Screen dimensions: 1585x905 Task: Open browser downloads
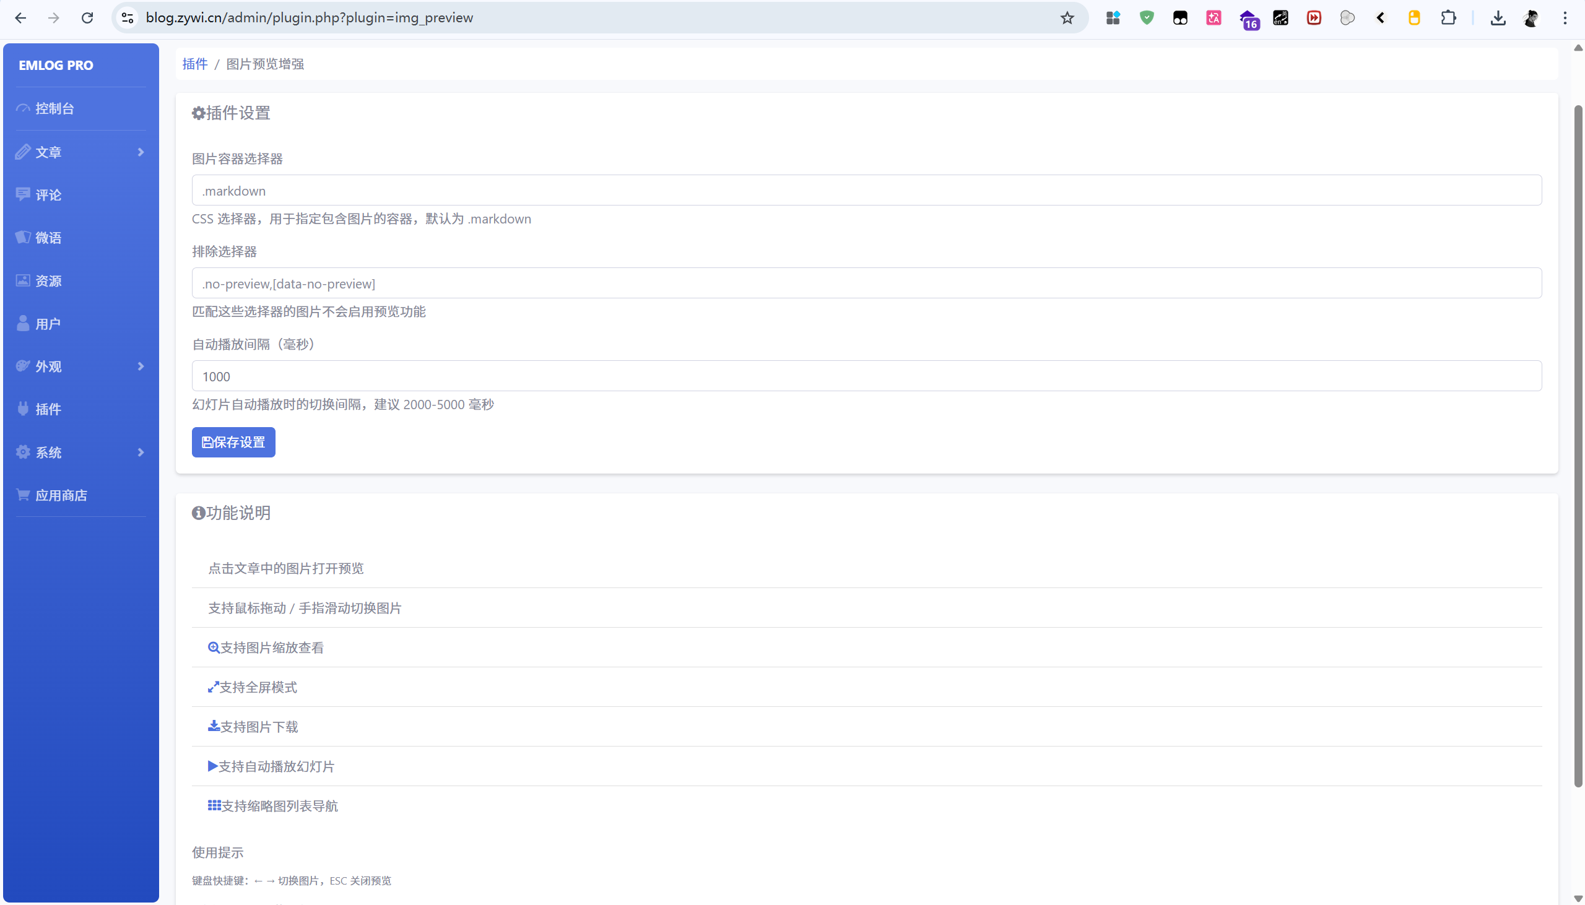pyautogui.click(x=1498, y=18)
